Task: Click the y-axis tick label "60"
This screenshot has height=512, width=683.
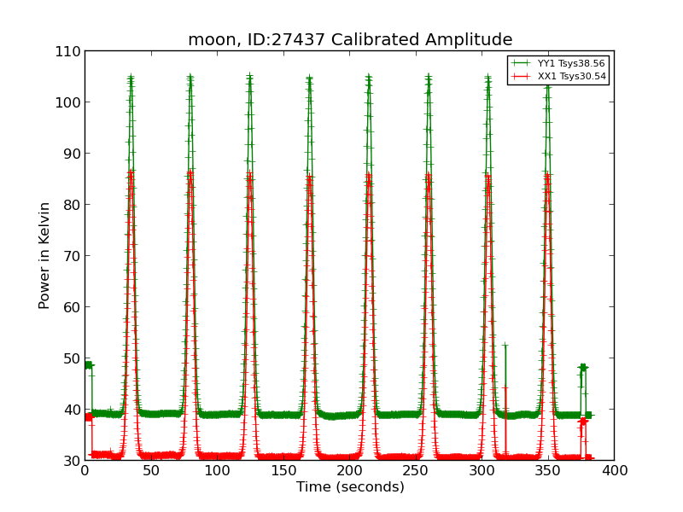Action: point(73,307)
